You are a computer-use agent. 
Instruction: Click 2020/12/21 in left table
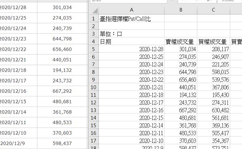(13, 60)
